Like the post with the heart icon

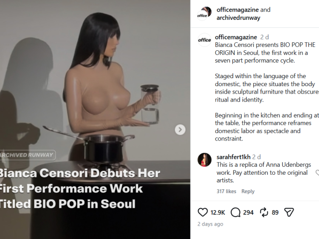point(203,213)
